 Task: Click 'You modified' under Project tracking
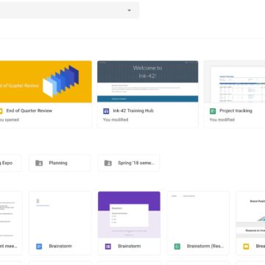point(222,120)
